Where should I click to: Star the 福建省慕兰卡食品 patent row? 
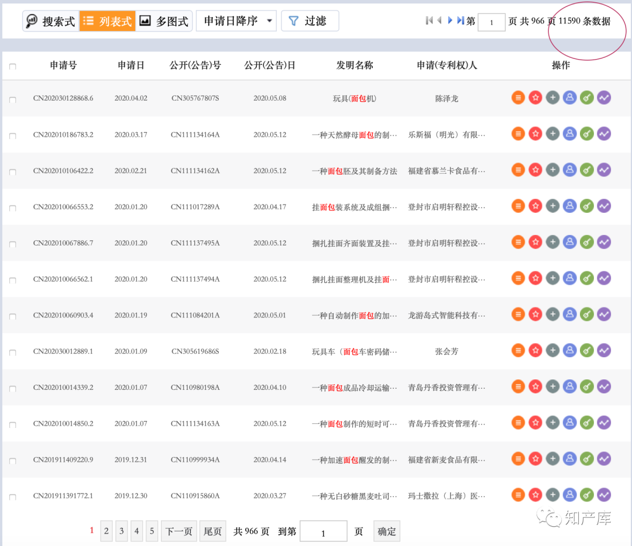[x=535, y=170]
